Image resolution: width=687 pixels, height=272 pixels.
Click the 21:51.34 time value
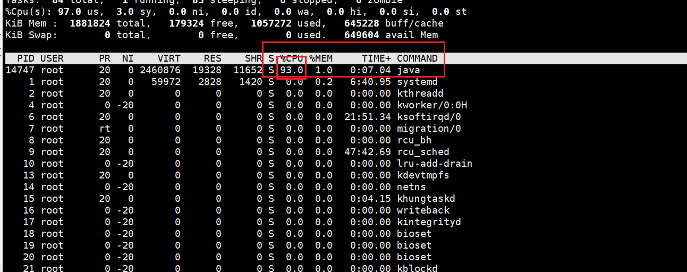point(368,117)
